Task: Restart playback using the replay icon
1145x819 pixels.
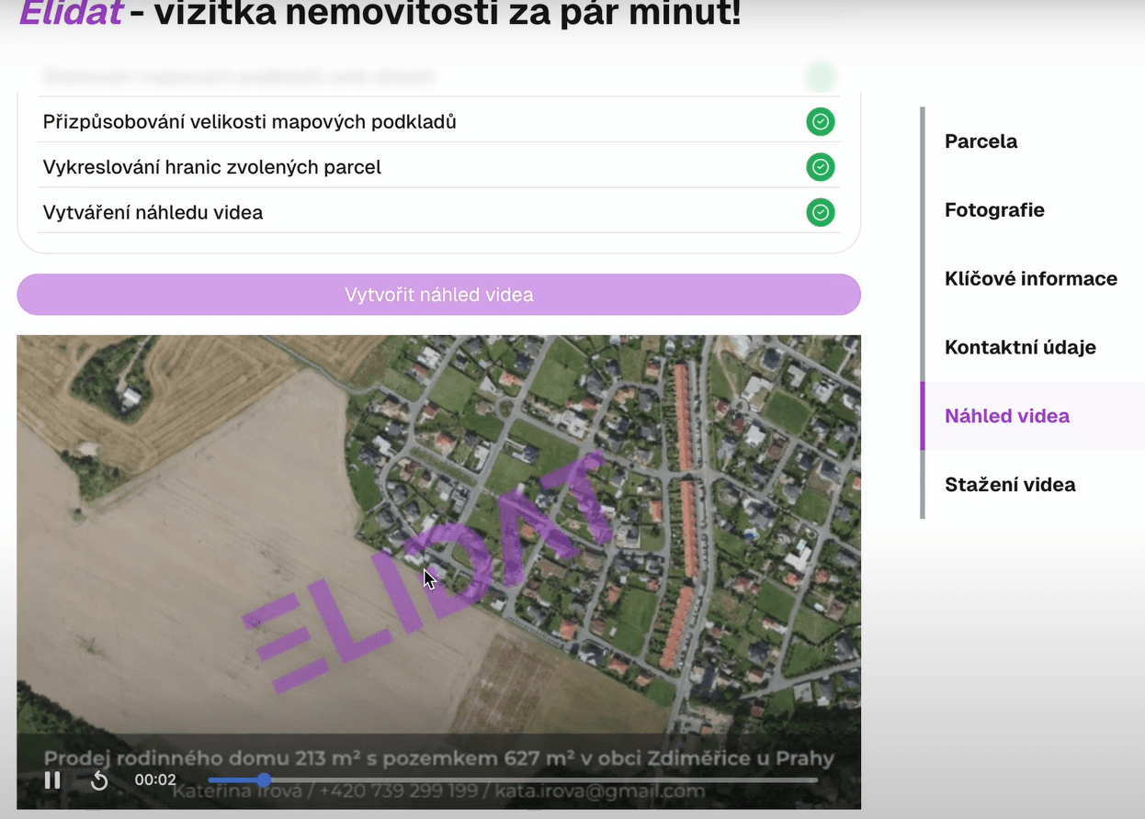Action: pos(98,780)
